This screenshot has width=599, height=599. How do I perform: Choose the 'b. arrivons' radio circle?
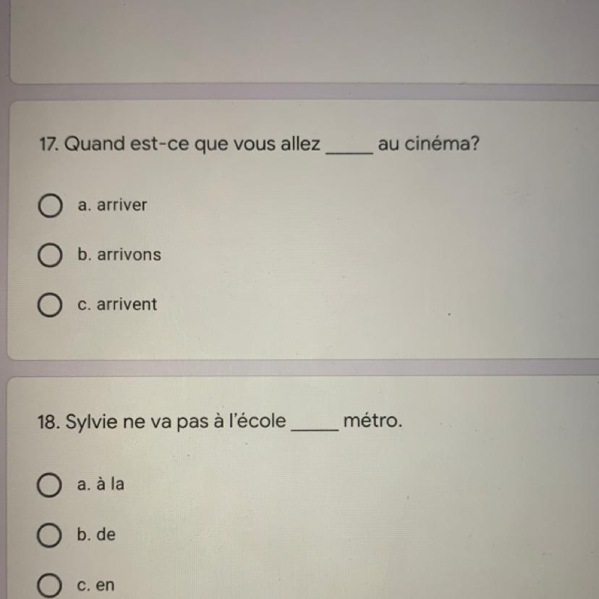tap(50, 255)
